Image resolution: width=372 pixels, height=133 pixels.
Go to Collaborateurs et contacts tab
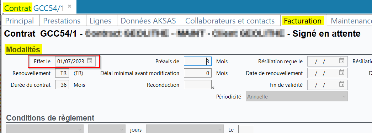(230, 21)
